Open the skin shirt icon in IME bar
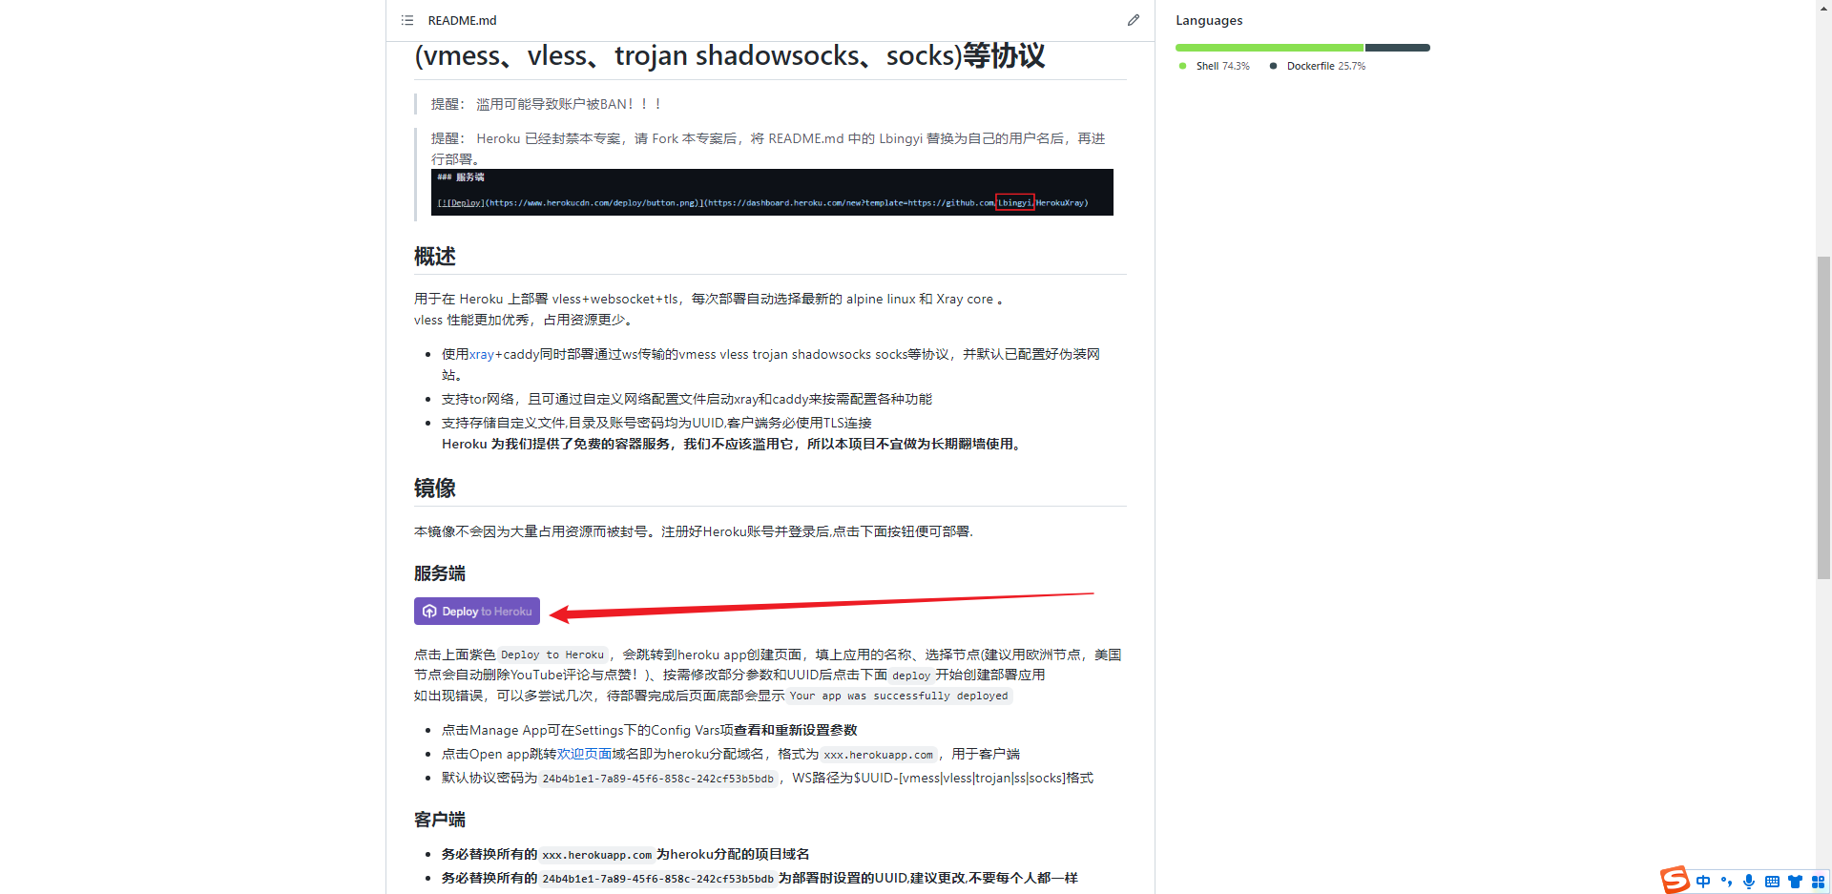This screenshot has height=894, width=1832. click(1795, 882)
